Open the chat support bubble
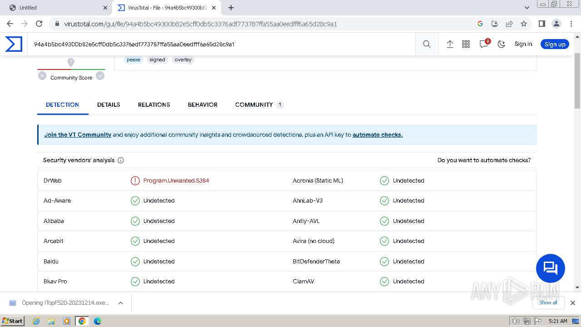581x327 pixels. coord(550,268)
